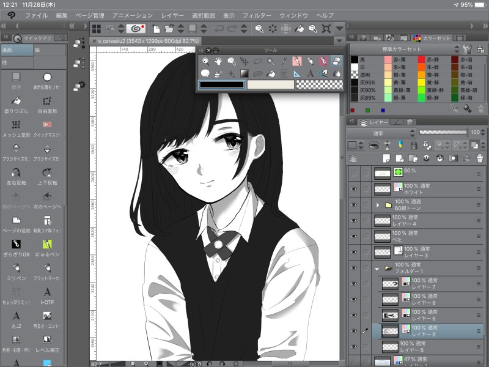The height and width of the screenshot is (367, 489).
Task: Hide the ホワイト layer
Action: pyautogui.click(x=353, y=190)
